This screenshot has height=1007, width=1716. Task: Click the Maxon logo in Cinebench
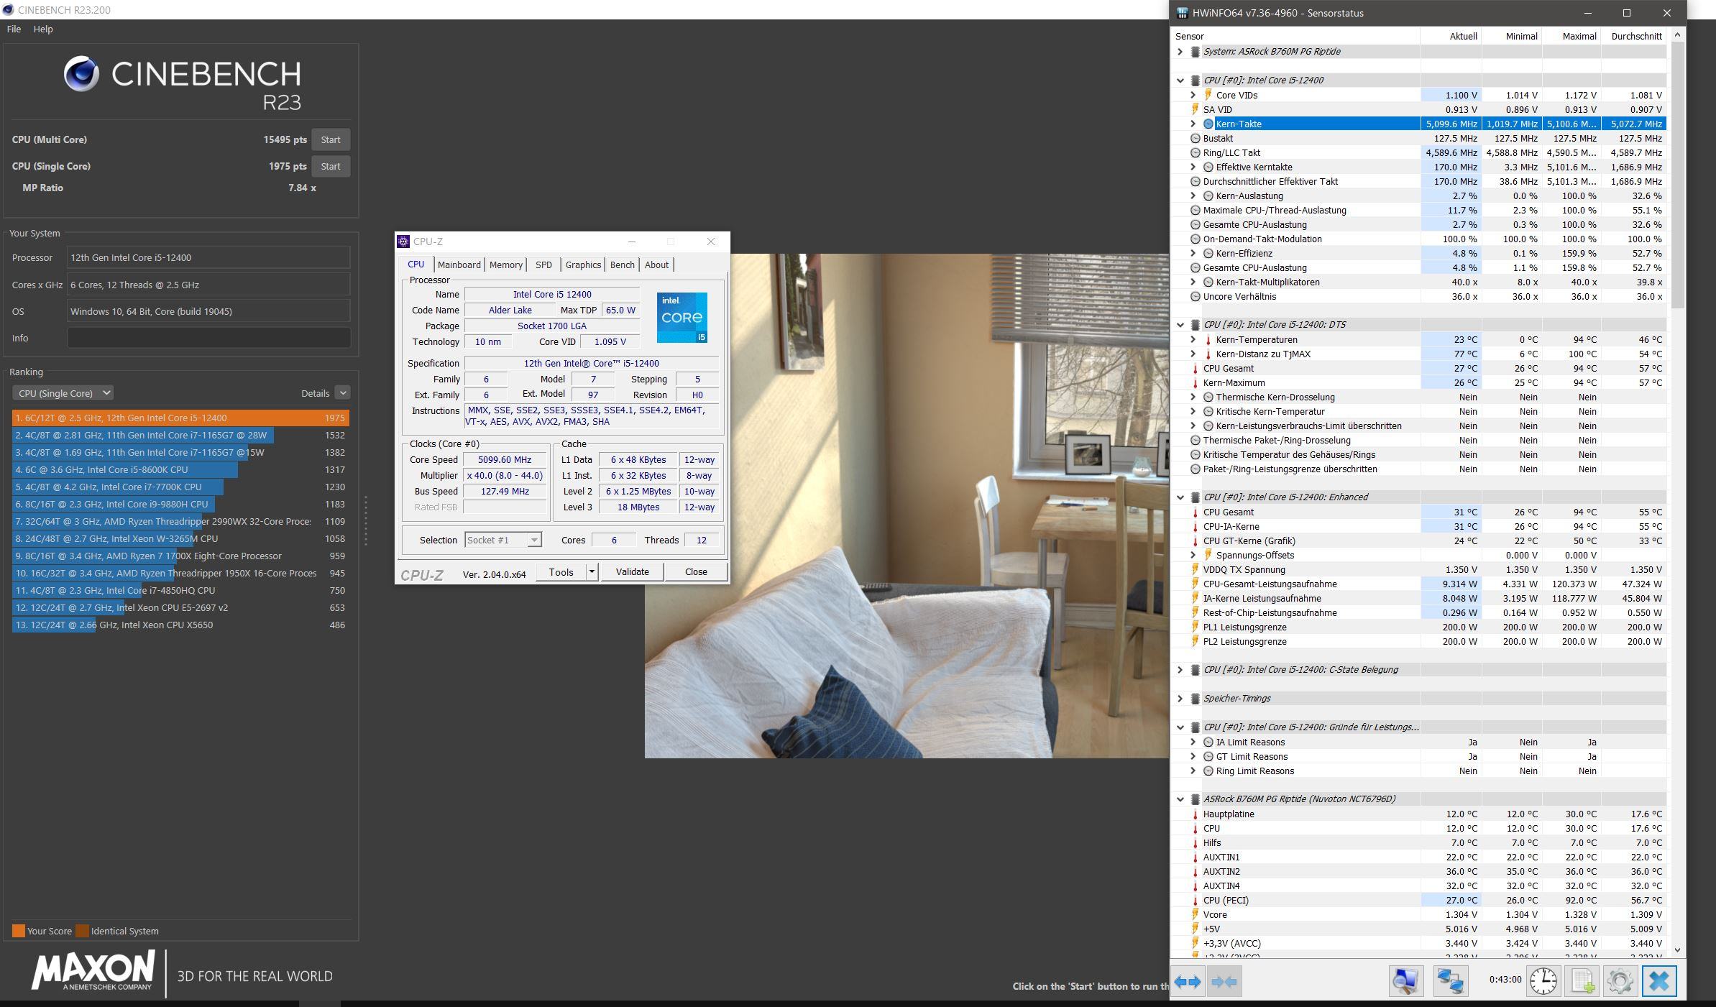pyautogui.click(x=93, y=972)
